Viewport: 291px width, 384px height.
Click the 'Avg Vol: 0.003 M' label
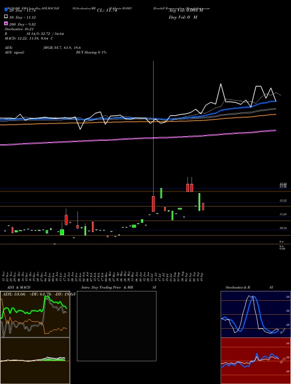pyautogui.click(x=186, y=10)
